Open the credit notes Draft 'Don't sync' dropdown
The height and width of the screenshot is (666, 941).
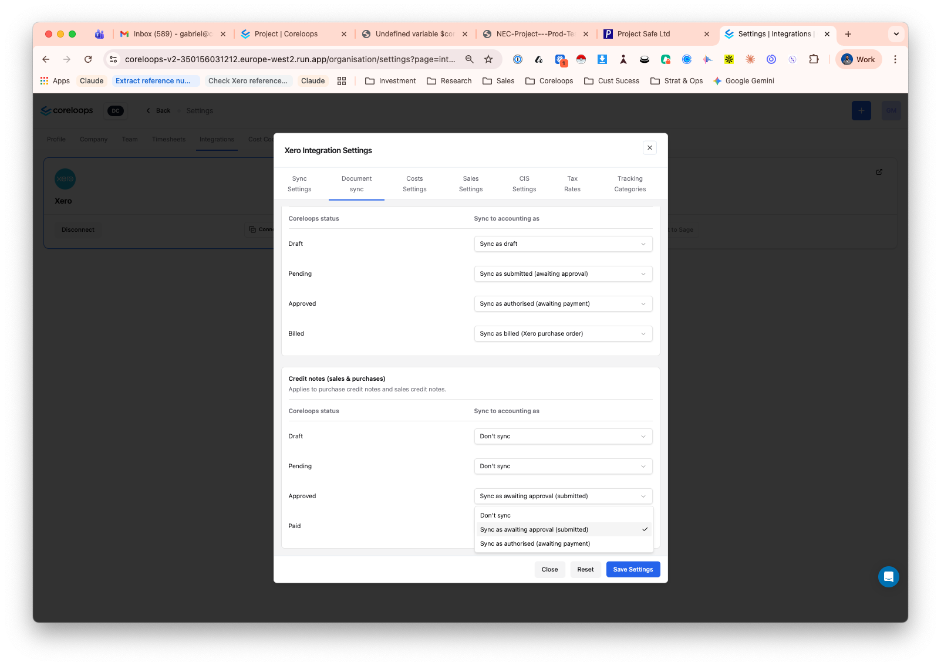coord(563,437)
